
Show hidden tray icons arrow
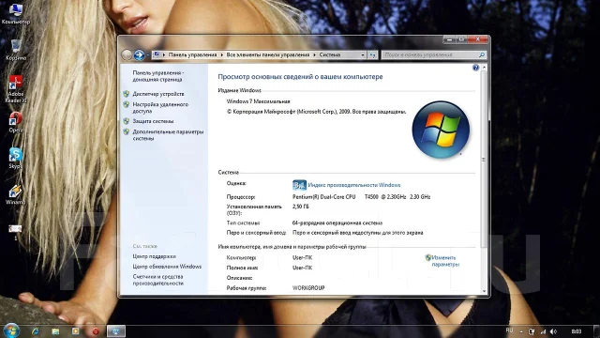(x=521, y=331)
